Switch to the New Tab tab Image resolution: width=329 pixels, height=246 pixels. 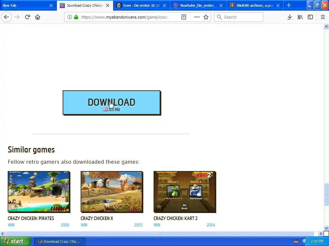[23, 5]
